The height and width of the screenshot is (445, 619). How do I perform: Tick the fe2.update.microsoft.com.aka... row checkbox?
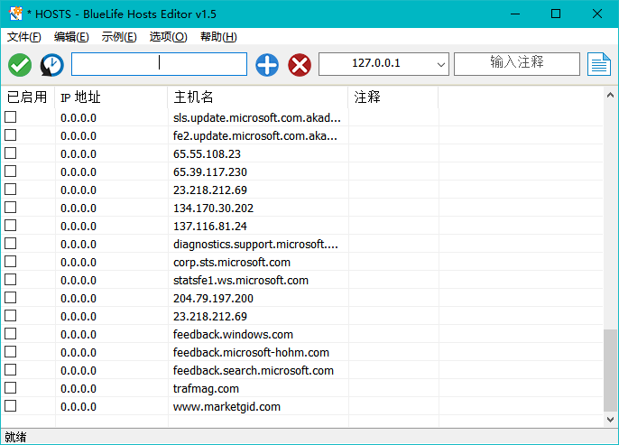(x=11, y=135)
